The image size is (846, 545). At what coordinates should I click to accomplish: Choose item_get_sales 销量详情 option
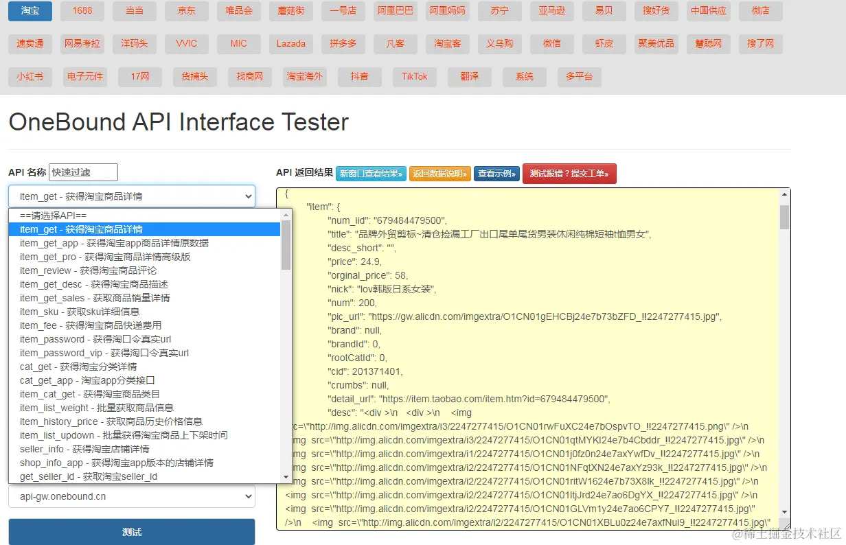[x=145, y=298]
